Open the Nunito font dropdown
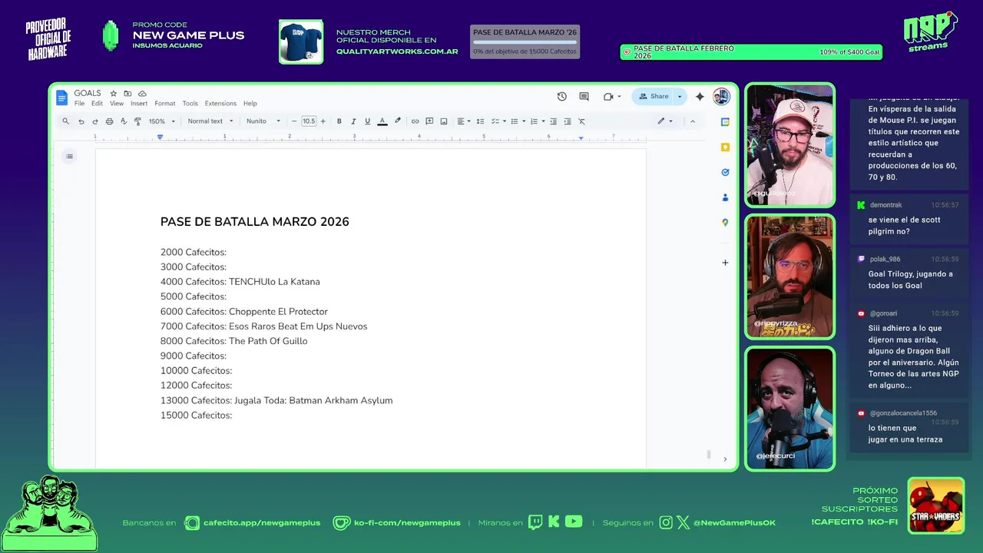This screenshot has width=983, height=553. pyautogui.click(x=263, y=121)
